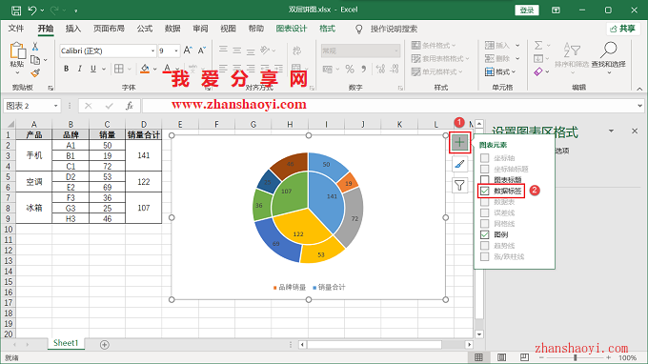The width and height of the screenshot is (648, 364).
Task: Open the 格式 cells format dropdown
Action: 501,71
